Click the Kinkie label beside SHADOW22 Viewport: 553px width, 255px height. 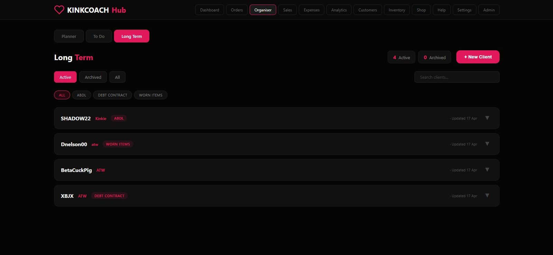(101, 119)
